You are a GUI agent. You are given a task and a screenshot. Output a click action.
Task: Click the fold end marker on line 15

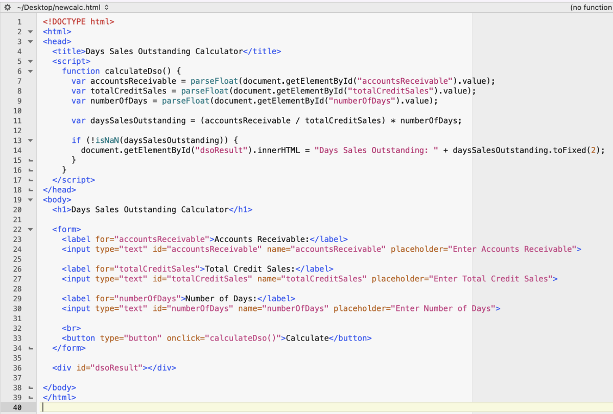(30, 160)
